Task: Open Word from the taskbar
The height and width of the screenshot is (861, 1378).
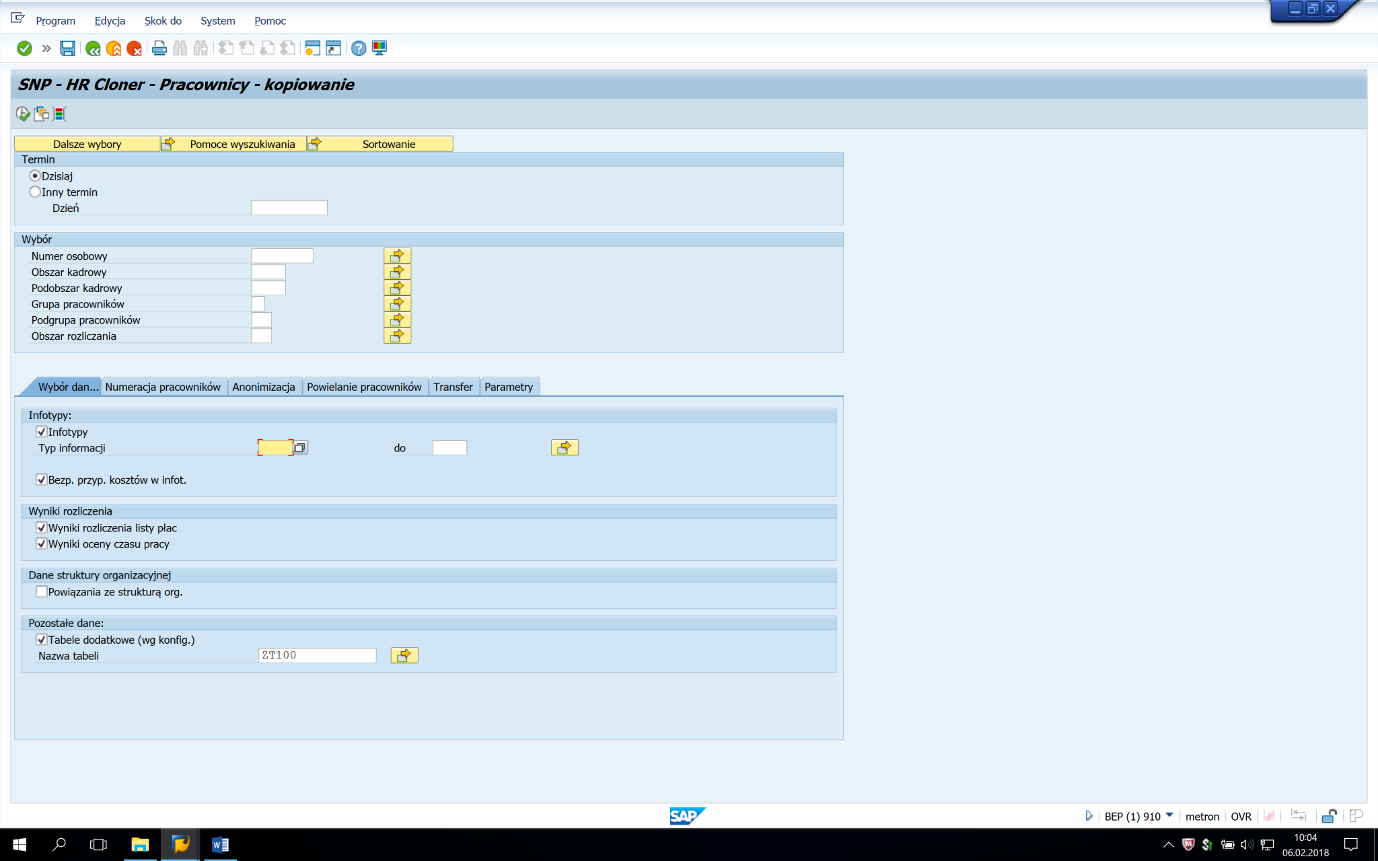Action: click(220, 845)
